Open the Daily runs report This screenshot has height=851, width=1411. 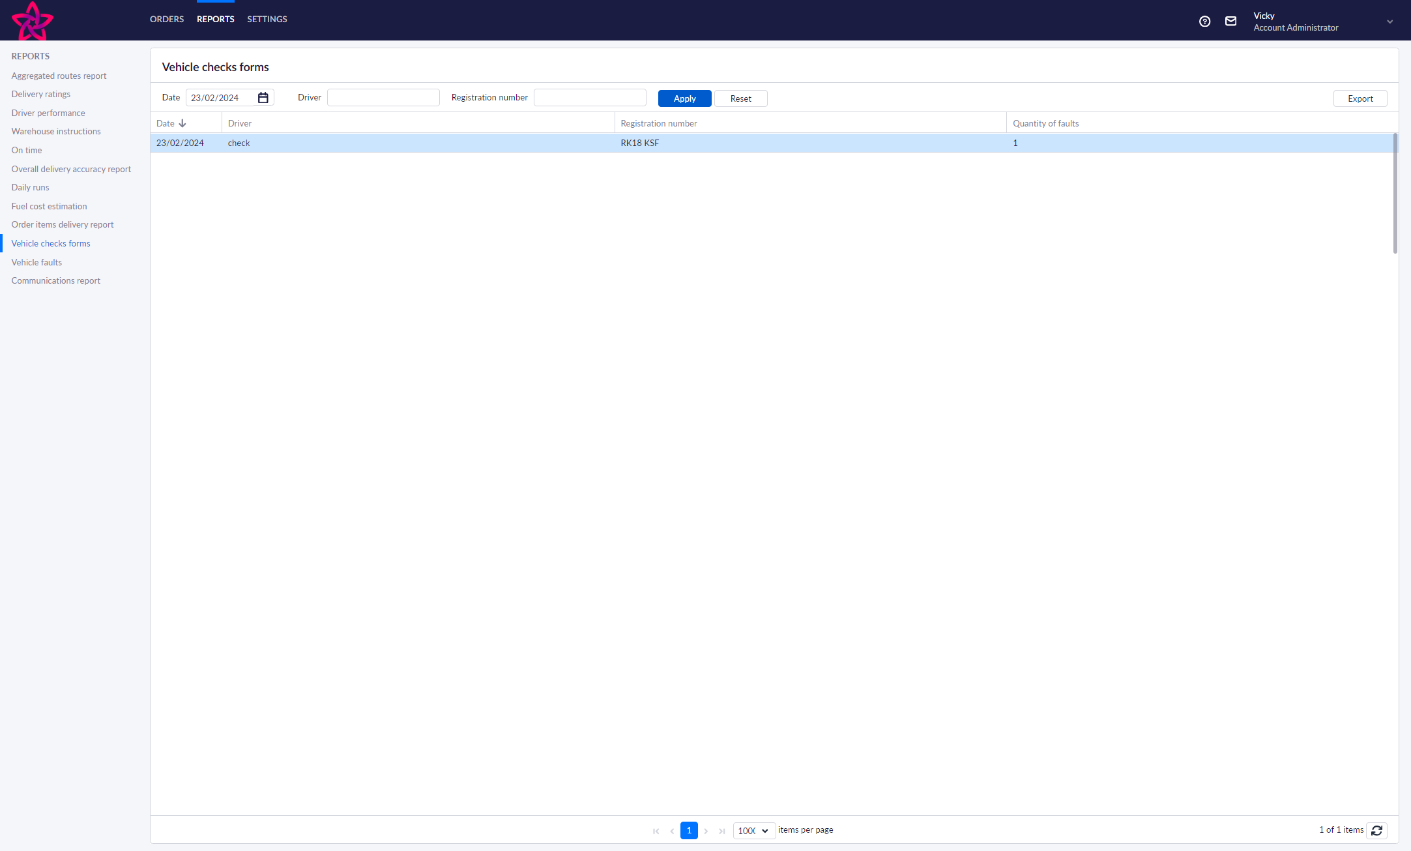(30, 187)
